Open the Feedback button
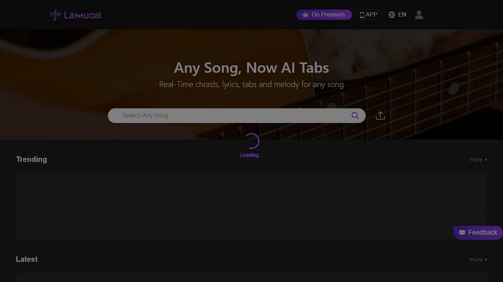503x282 pixels. click(x=478, y=233)
